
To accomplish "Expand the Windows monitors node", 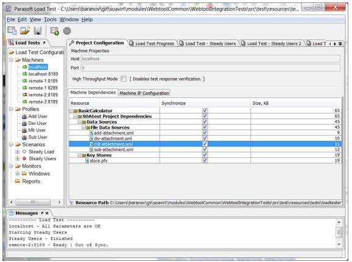I will tap(18, 174).
